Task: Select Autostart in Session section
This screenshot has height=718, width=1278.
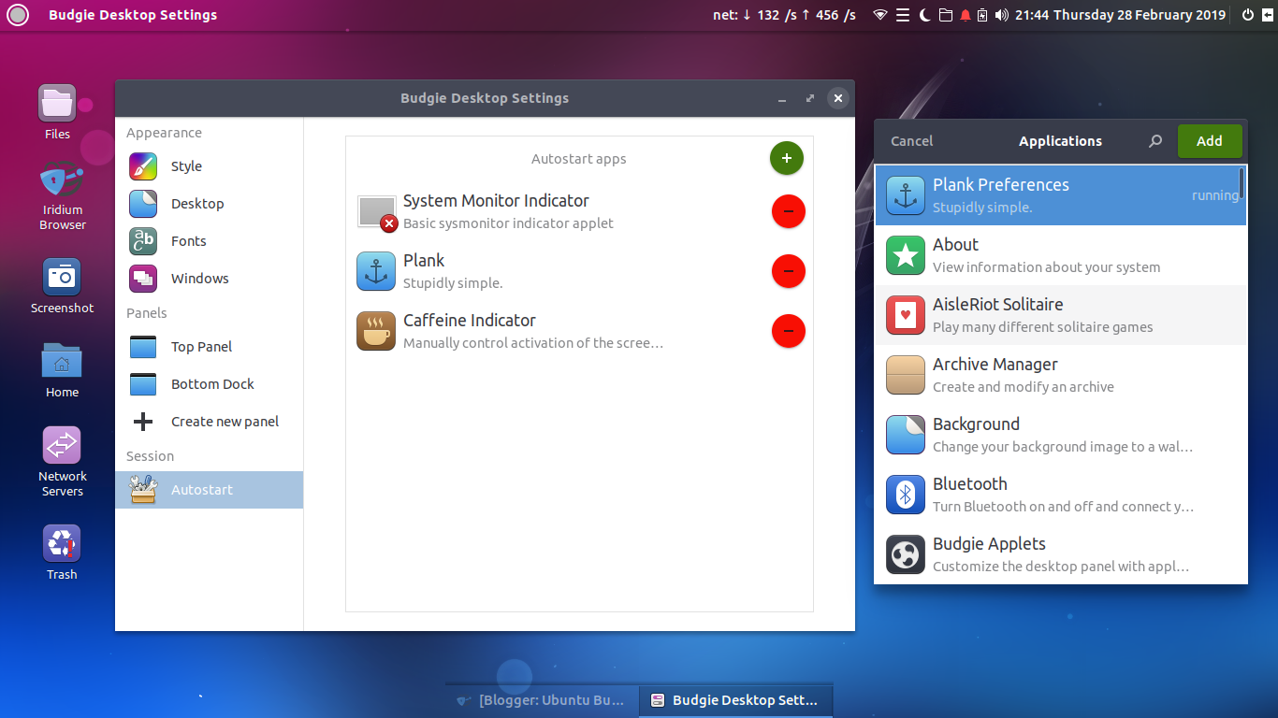Action: [209, 490]
